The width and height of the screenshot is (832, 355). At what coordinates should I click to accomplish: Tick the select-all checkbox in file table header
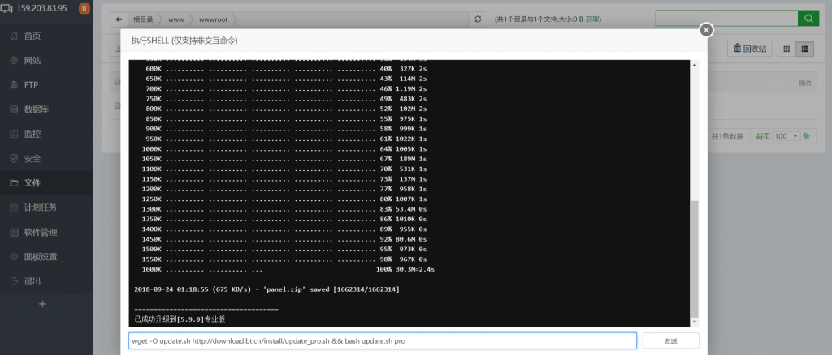coord(118,82)
